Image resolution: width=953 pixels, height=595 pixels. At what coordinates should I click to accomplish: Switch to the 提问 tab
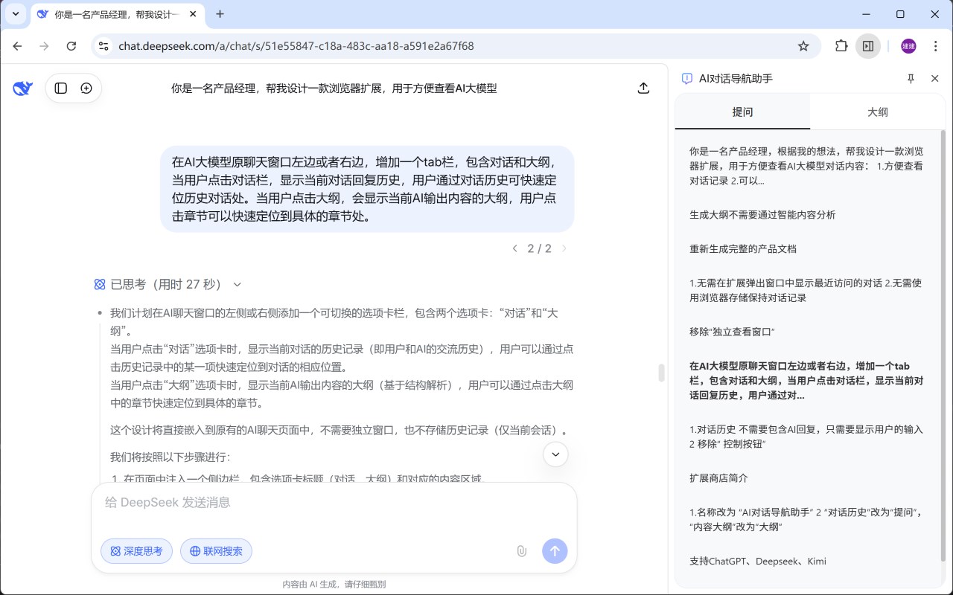click(x=742, y=112)
